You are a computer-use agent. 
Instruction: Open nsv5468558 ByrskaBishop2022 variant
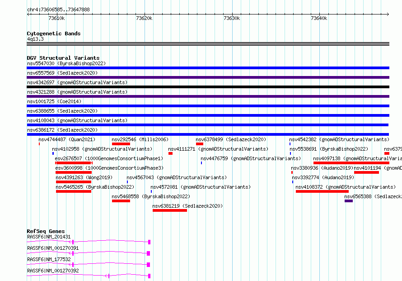[x=151, y=196]
